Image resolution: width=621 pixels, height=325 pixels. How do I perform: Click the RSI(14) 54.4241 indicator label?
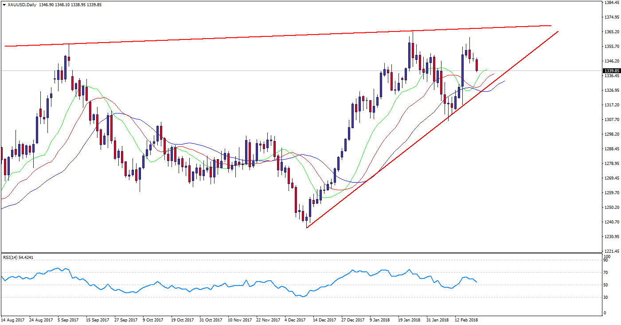coord(18,257)
